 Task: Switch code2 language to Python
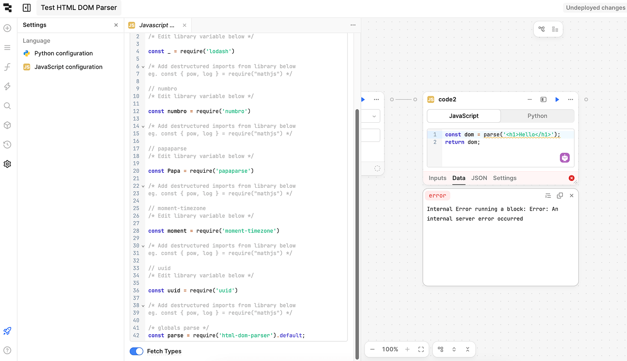[x=537, y=116]
